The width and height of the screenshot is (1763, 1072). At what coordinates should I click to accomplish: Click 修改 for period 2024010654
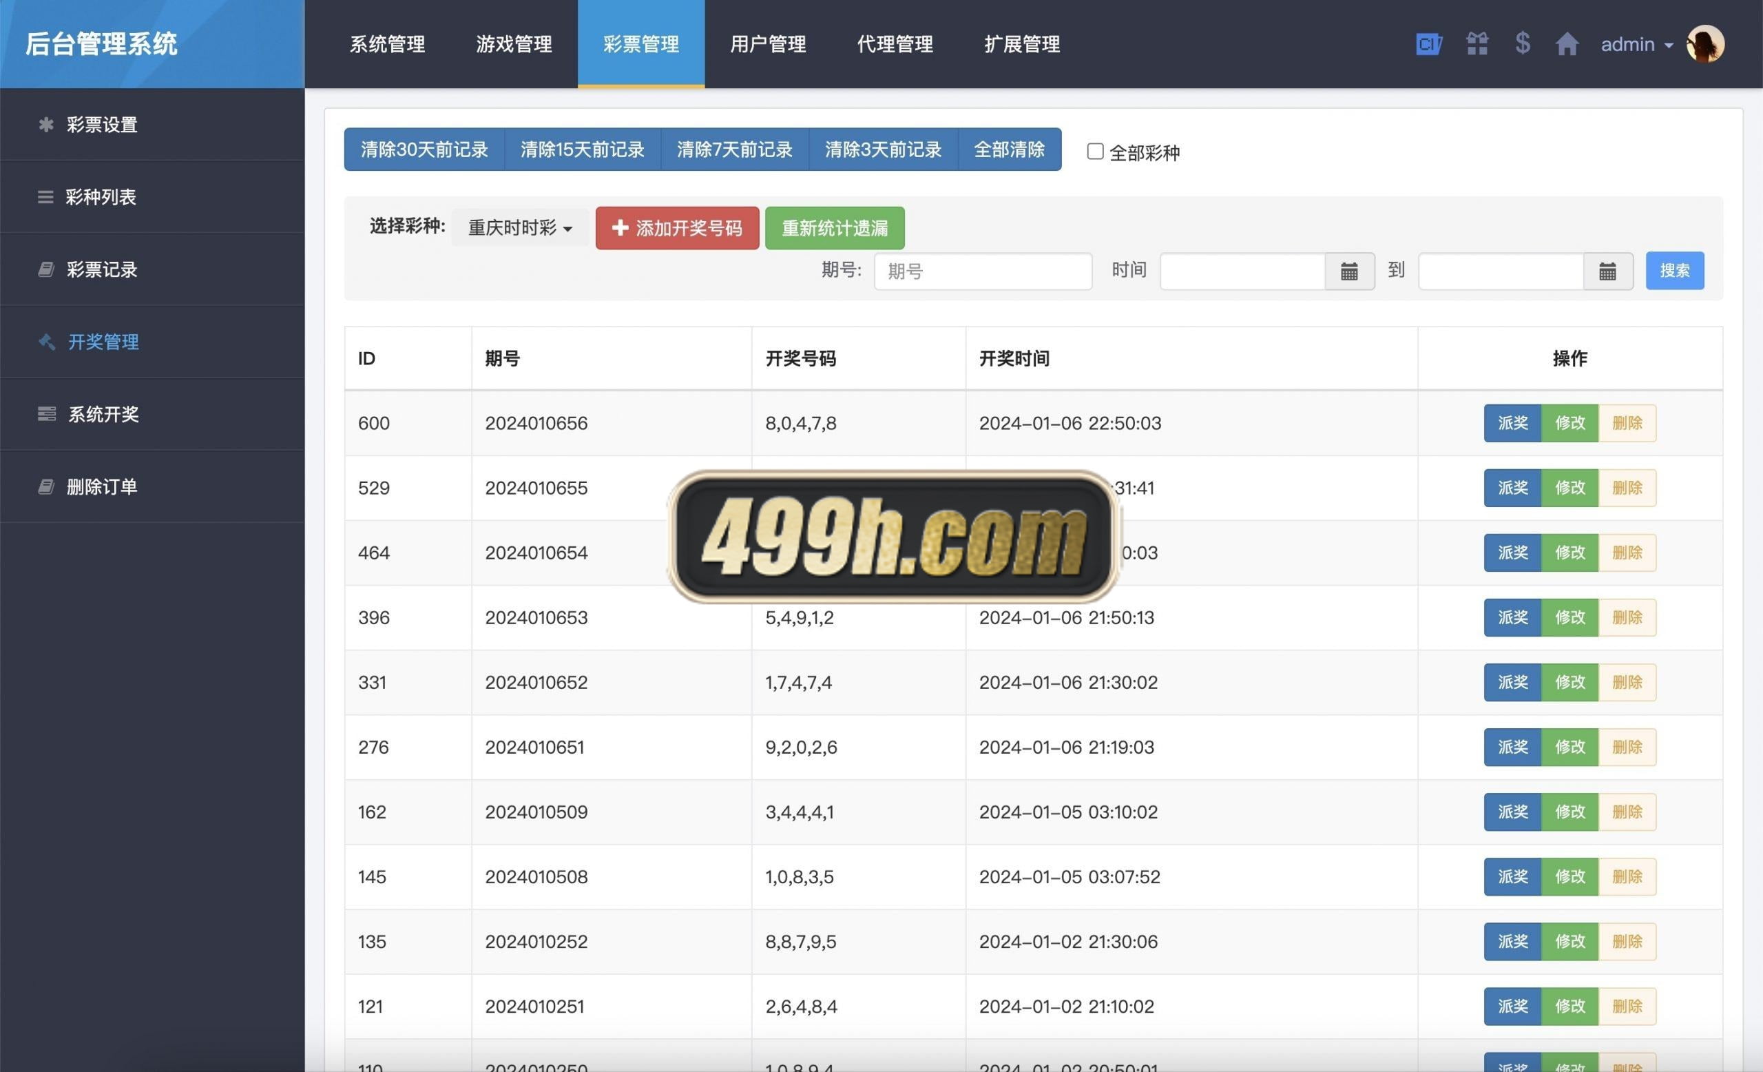[1569, 553]
